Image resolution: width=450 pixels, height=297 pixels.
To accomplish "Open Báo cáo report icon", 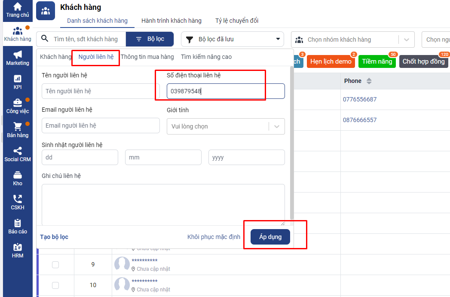I will 18,223.
